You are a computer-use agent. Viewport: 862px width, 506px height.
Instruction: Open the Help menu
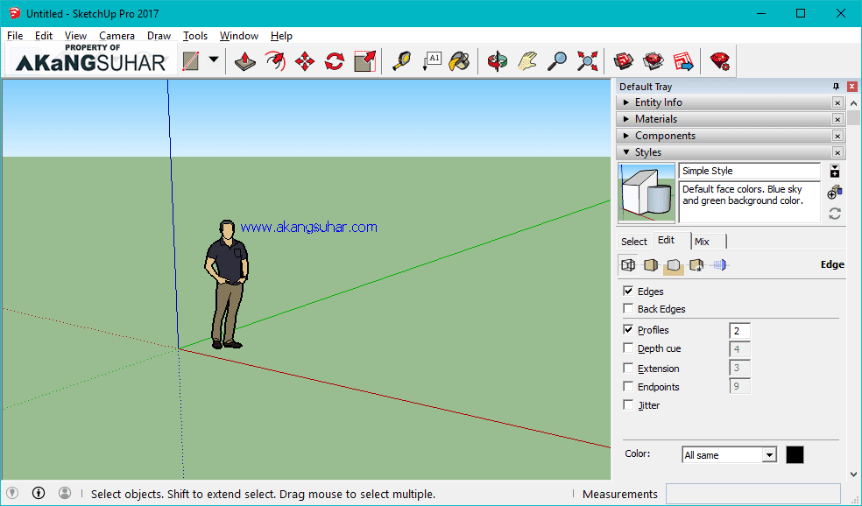(x=281, y=36)
